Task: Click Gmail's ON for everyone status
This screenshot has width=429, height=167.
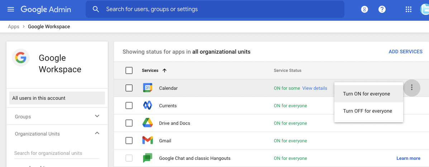Action: click(x=290, y=141)
